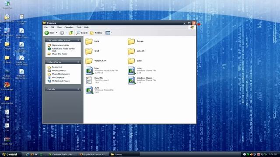Select the Windows Classic theme file icon
Screen dimensions: 280x157
pyautogui.click(x=132, y=80)
